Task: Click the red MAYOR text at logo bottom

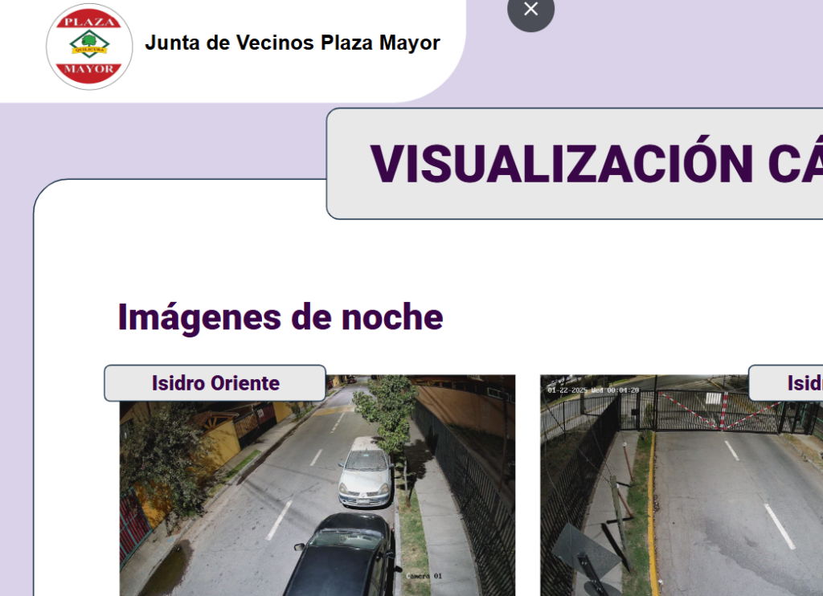Action: point(89,70)
